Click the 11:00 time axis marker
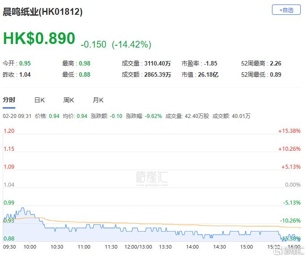Viewport: 307px width, 258px height. click(x=84, y=247)
